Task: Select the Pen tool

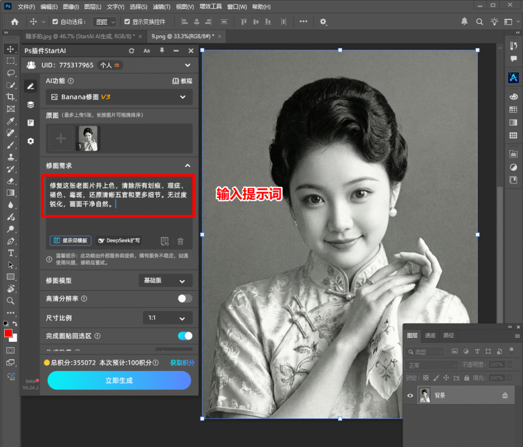Action: 10,241
